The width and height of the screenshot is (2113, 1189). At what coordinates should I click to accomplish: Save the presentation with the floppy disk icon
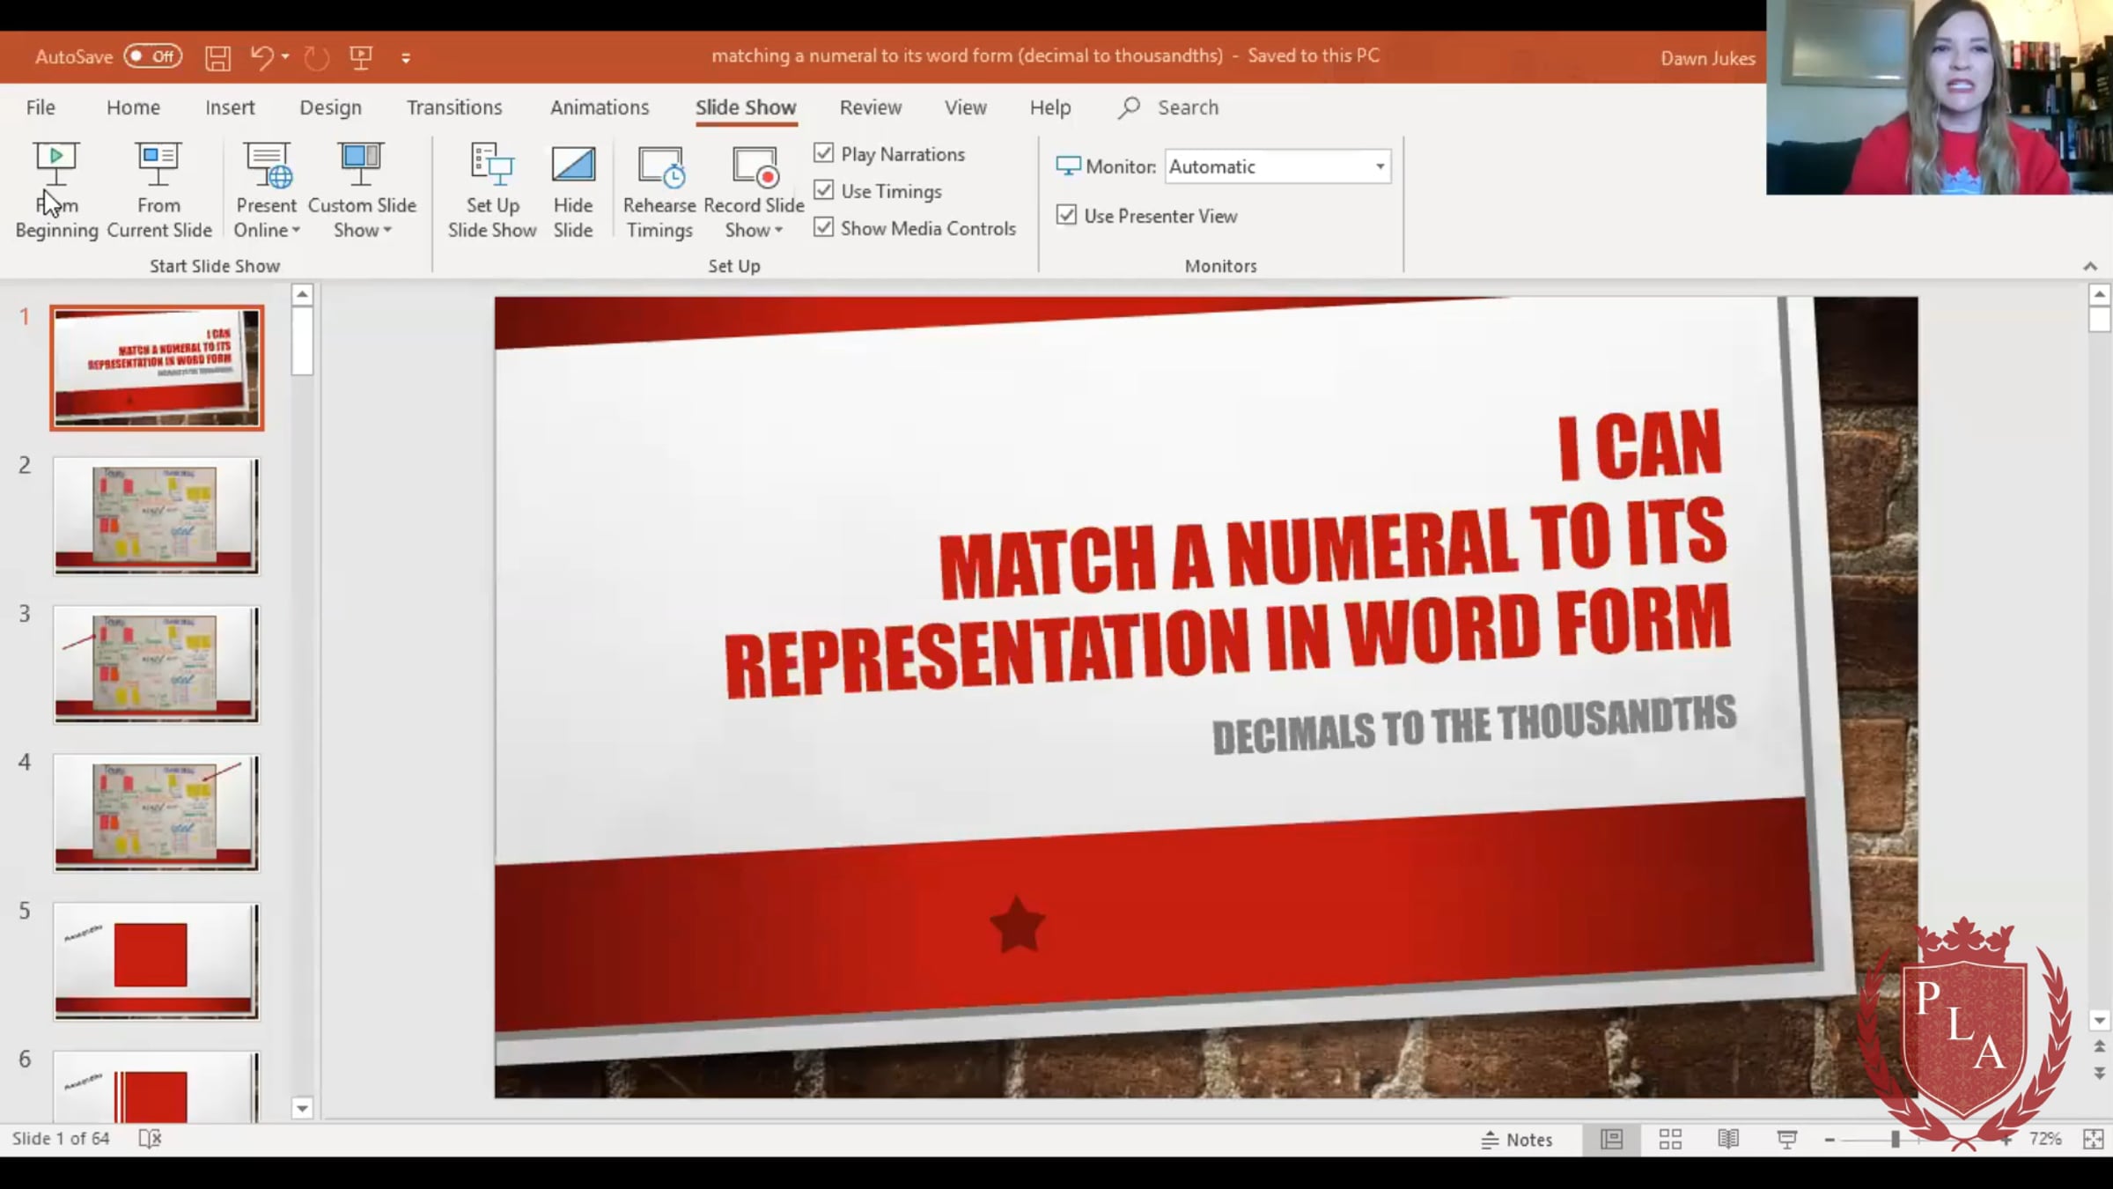click(x=217, y=58)
